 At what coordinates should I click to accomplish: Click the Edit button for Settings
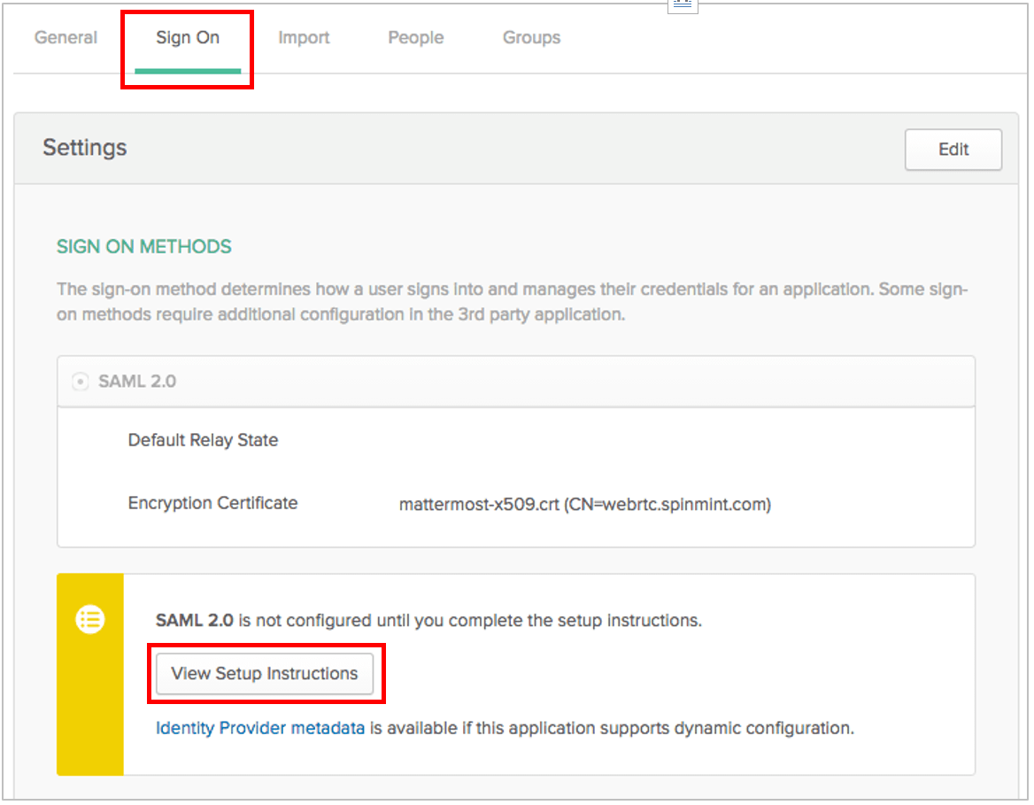point(953,150)
